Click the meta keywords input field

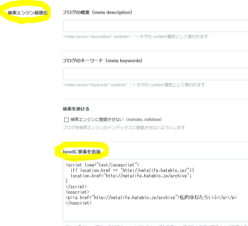click(155, 74)
